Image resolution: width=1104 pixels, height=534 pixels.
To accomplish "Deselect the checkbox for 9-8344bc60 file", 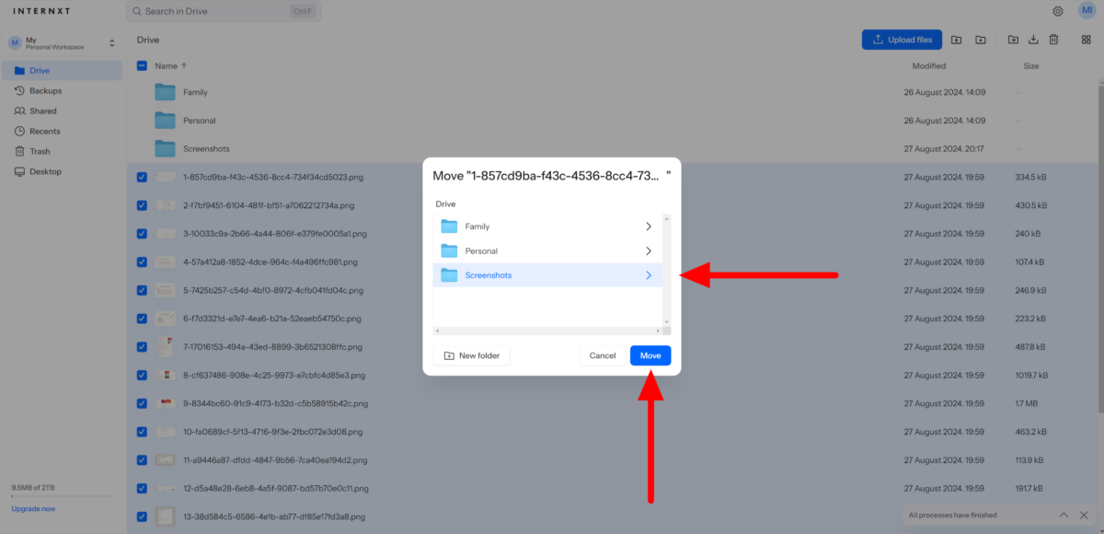I will pyautogui.click(x=142, y=403).
